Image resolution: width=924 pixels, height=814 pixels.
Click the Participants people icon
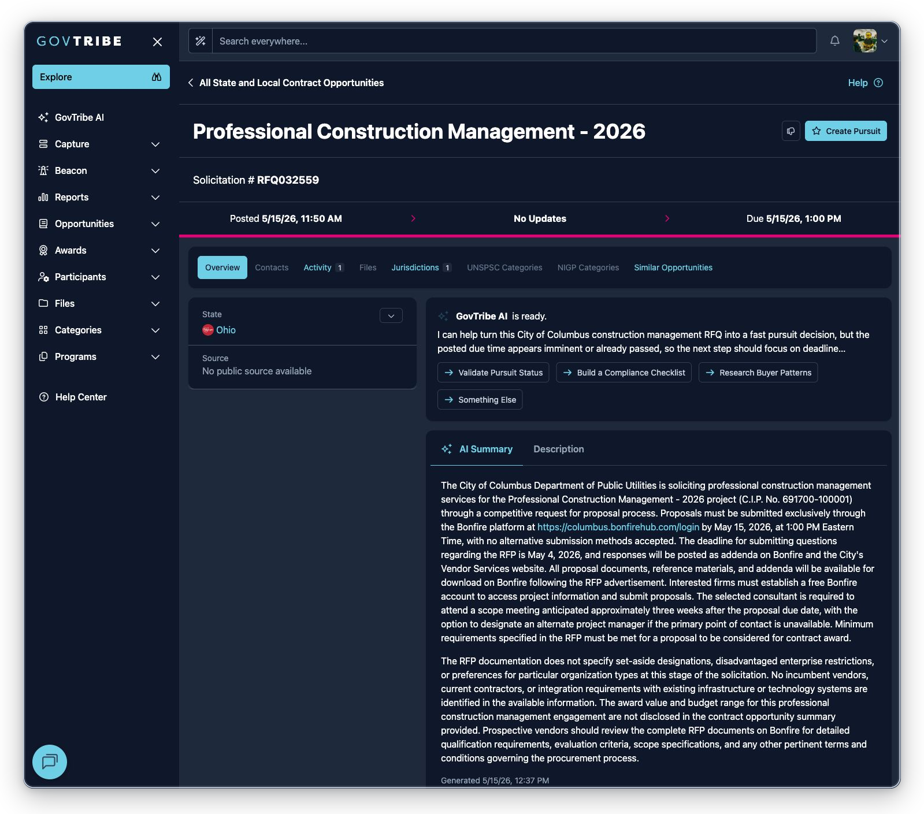(x=43, y=277)
